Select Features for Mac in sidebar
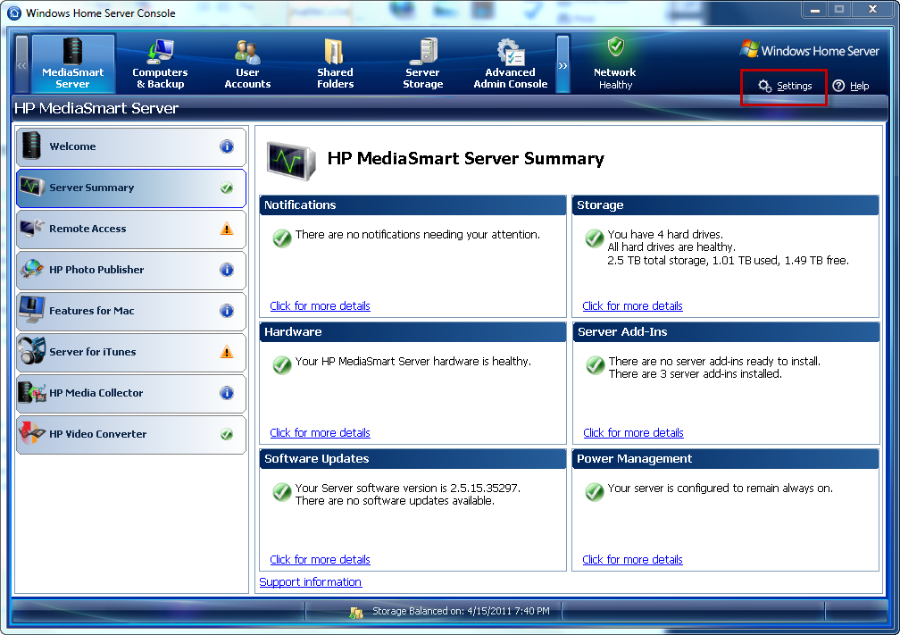Viewport: 900px width, 635px height. [x=131, y=311]
